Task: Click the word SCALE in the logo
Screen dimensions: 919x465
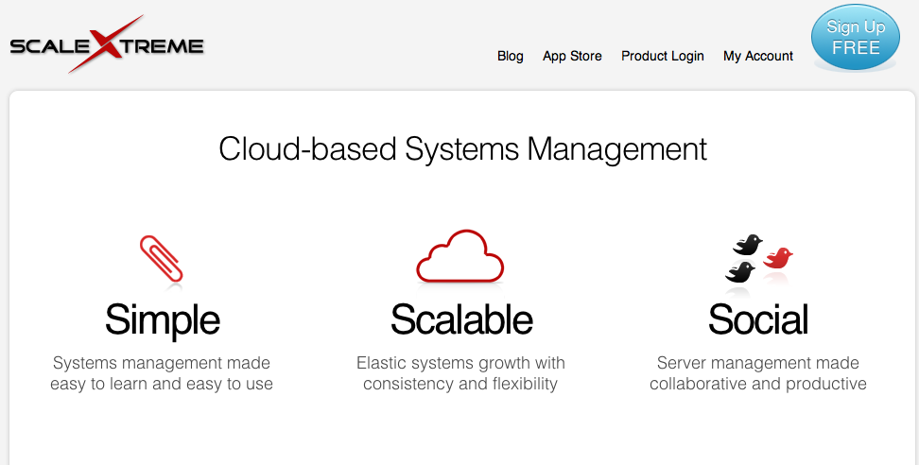Action: tap(47, 46)
